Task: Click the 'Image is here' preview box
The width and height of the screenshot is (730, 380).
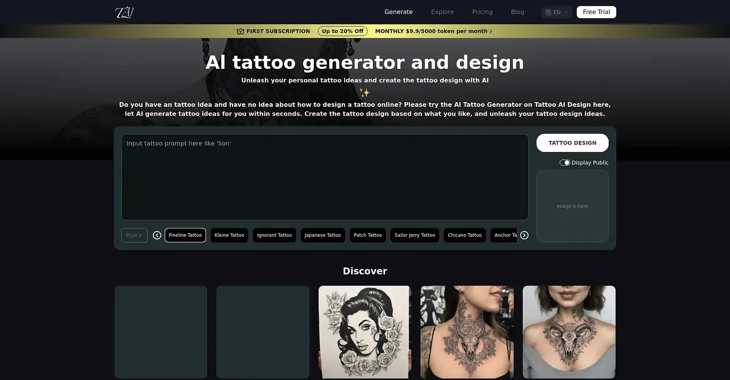Action: coord(573,206)
